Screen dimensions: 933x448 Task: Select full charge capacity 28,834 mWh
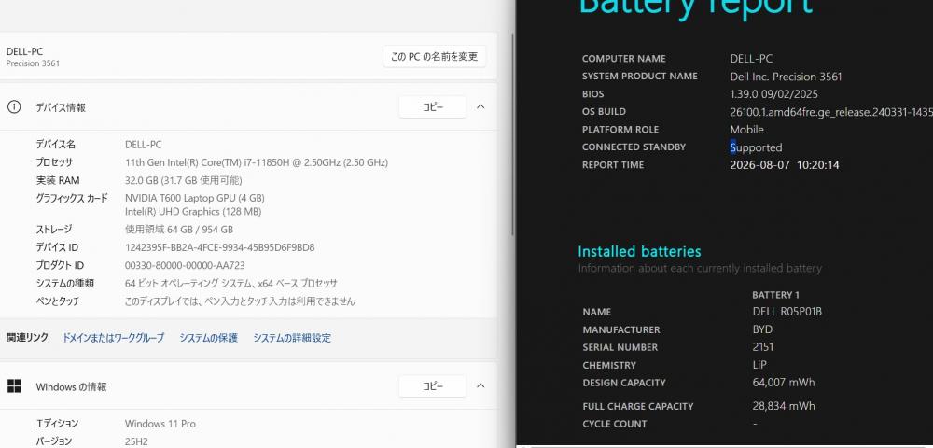pyautogui.click(x=784, y=406)
